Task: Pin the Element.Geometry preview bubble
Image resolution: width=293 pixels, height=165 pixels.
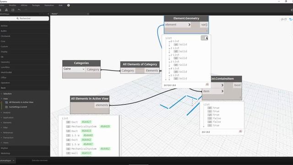Action: click(204, 38)
